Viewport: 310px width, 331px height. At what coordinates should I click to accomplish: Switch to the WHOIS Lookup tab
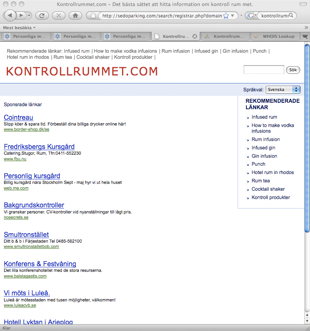point(276,36)
